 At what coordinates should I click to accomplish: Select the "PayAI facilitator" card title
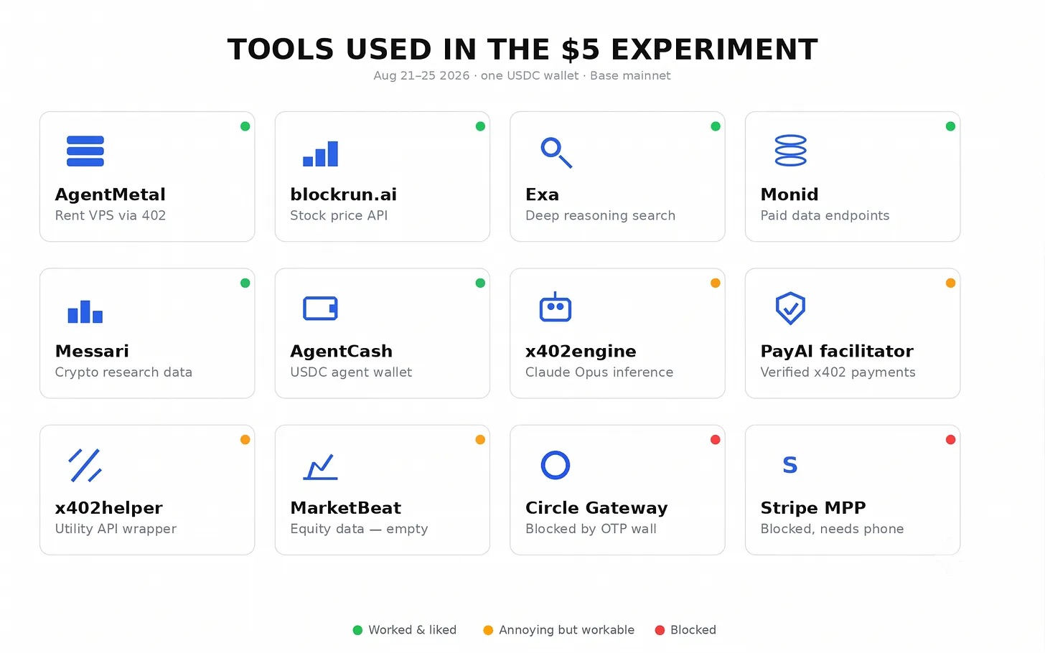click(838, 351)
